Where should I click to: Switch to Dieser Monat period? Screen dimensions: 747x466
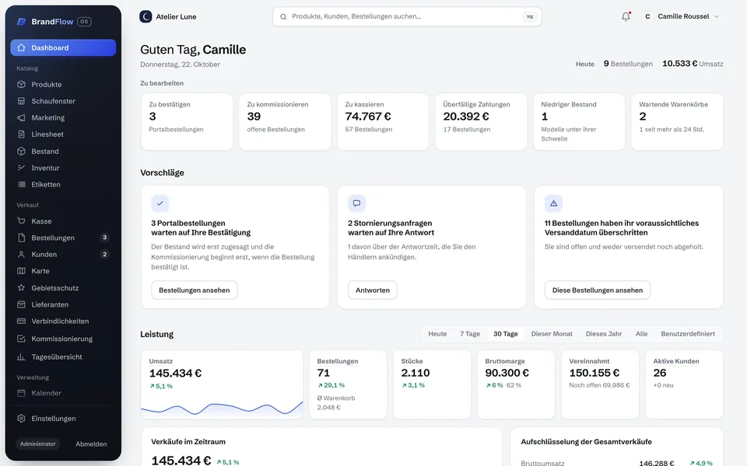click(x=552, y=334)
